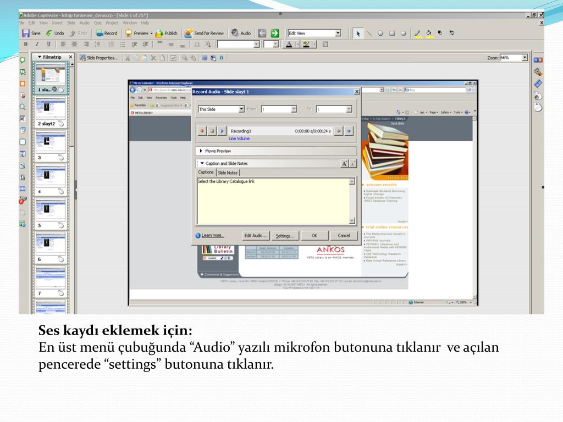This screenshot has width=563, height=422.
Task: Click the cut scissors icon
Action: pyautogui.click(x=128, y=58)
